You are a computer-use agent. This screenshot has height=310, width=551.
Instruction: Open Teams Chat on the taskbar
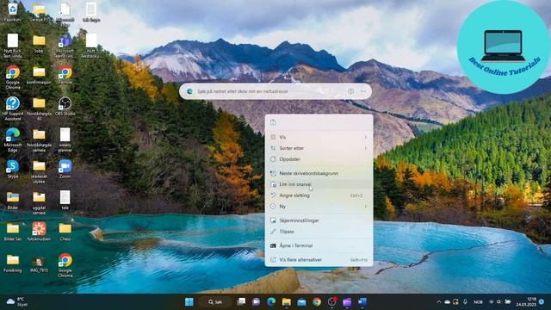tap(257, 302)
